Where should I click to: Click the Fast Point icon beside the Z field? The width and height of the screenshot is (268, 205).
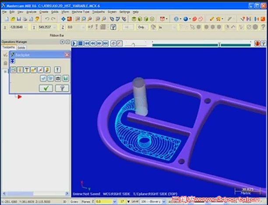coord(90,27)
